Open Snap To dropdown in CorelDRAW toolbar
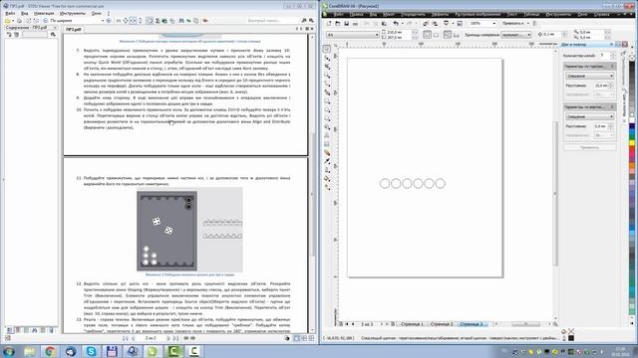Viewport: 638px width, 358px height. (x=514, y=24)
